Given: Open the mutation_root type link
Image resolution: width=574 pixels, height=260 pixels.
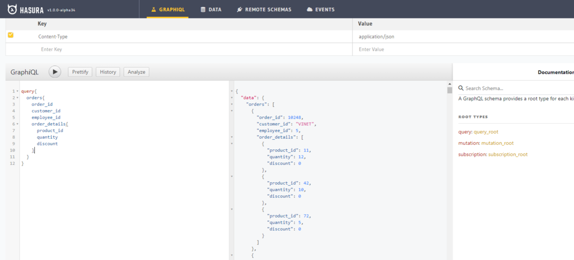Looking at the screenshot, I should click(x=498, y=143).
